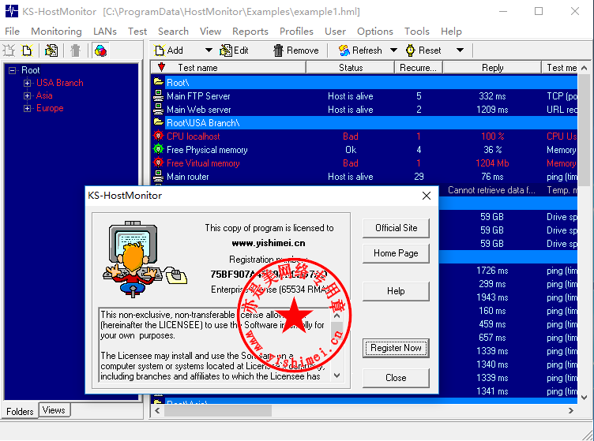This screenshot has height=441, width=594.
Task: Click the Main FTP Server host icon
Action: [x=158, y=95]
